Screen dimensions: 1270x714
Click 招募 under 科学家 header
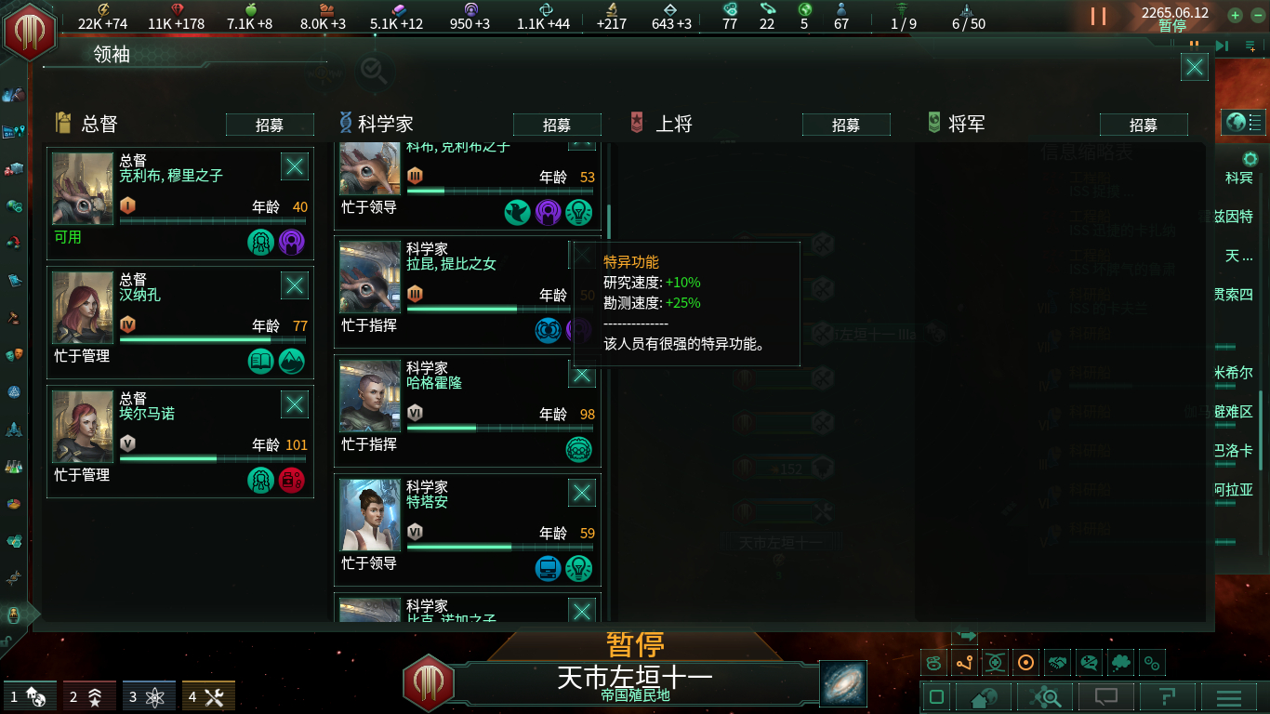(x=557, y=125)
